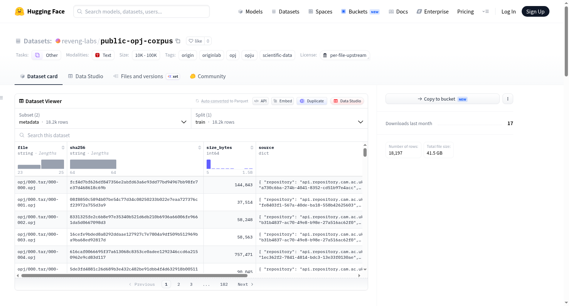Select the Dataset card tab
The height and width of the screenshot is (306, 569).
[x=39, y=76]
